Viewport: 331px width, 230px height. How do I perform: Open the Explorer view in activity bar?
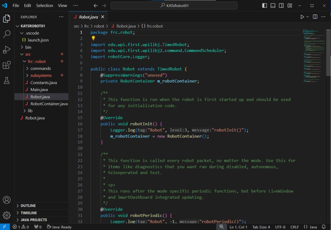6,19
